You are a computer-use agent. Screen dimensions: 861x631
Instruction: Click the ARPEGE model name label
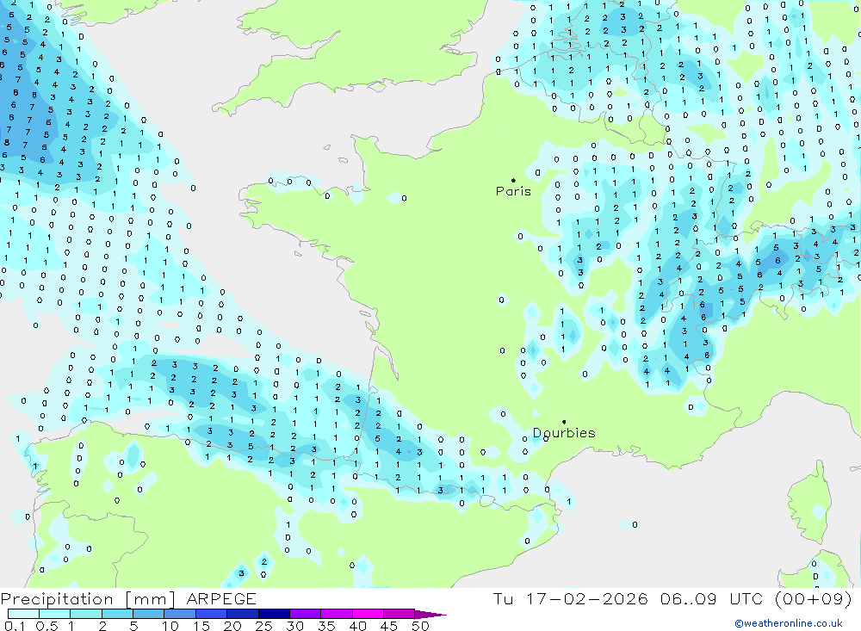[221, 598]
